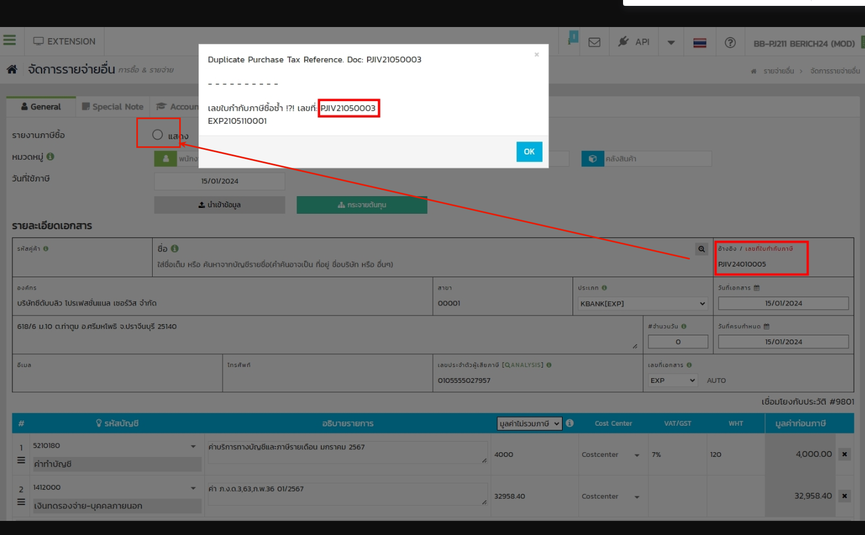Click the tax date field 15/01/2024
Screen dimensions: 865x535
coord(220,181)
